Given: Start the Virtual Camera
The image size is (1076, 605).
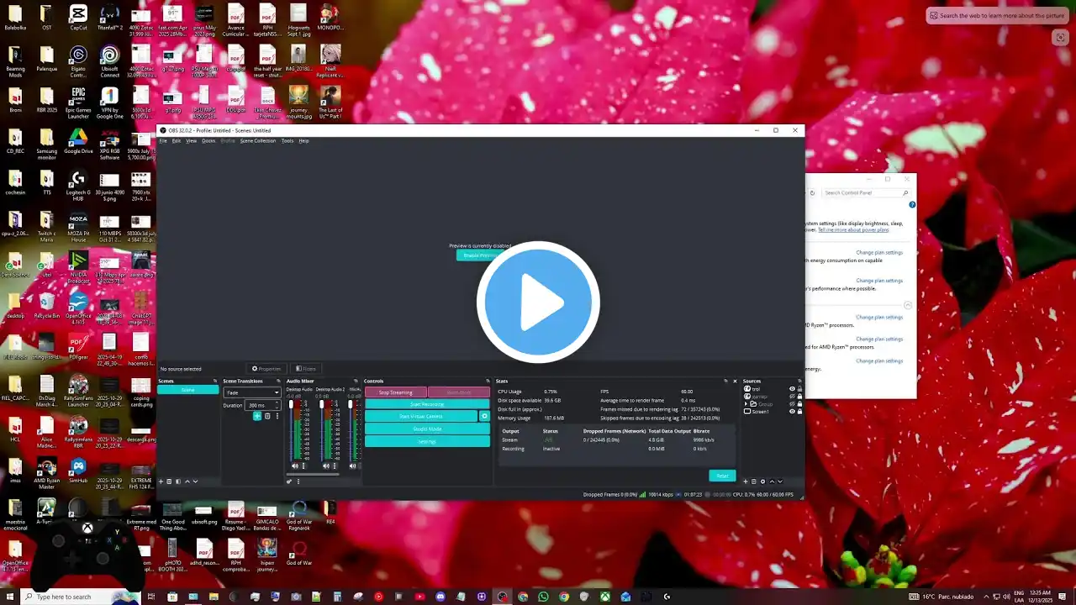Looking at the screenshot, I should pyautogui.click(x=421, y=416).
